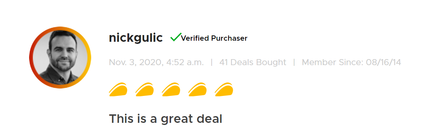
Task: Click the Verified Purchaser label
Action: pyautogui.click(x=214, y=38)
